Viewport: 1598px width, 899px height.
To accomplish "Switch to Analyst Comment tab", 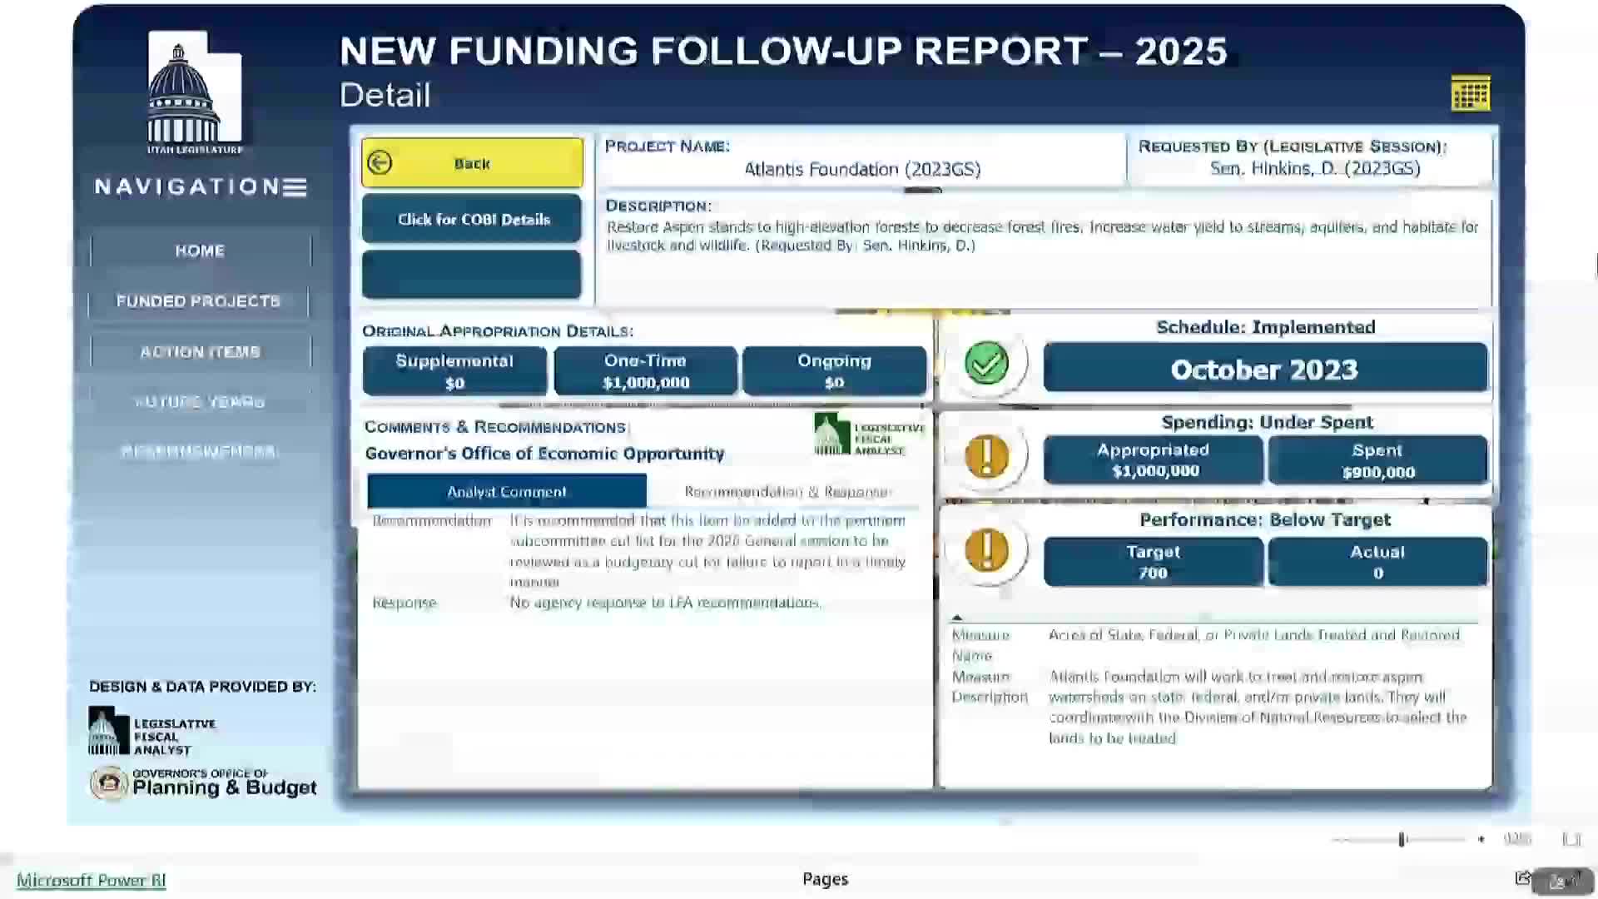I will 506,492.
